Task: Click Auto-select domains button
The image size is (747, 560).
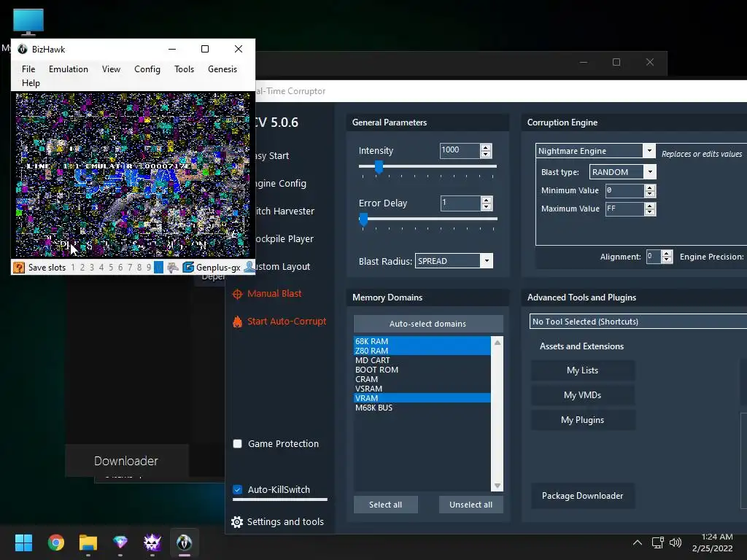Action: (427, 323)
